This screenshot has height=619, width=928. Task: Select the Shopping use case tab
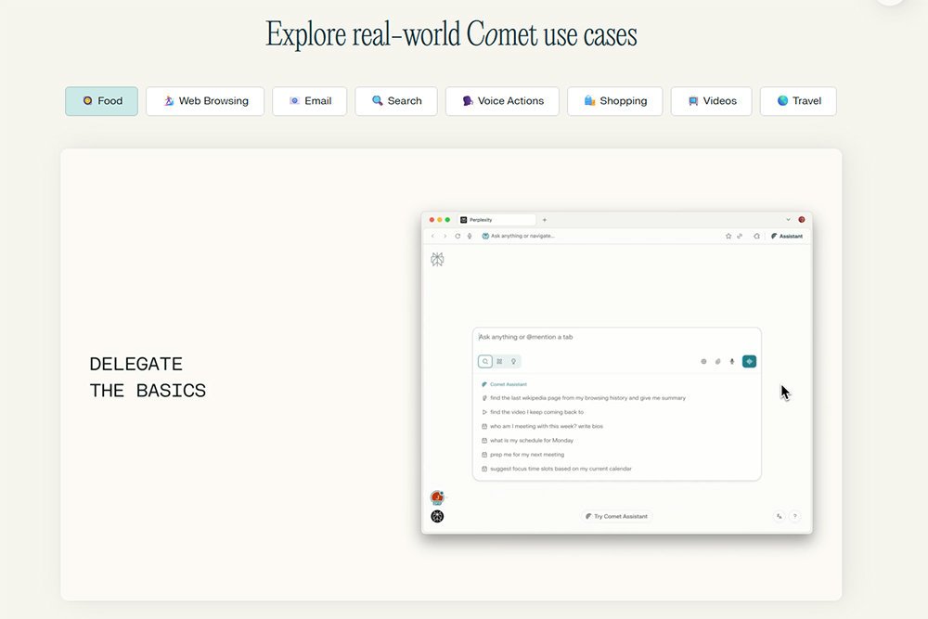point(614,101)
